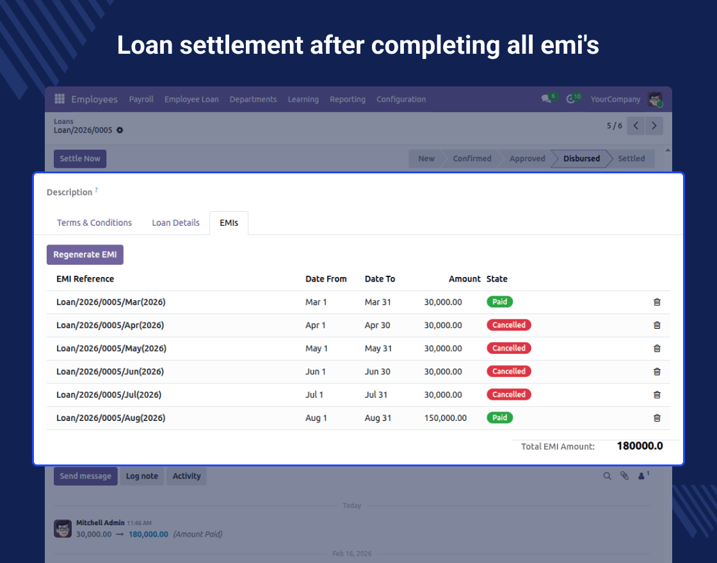Sort by Date To column header

(x=380, y=279)
